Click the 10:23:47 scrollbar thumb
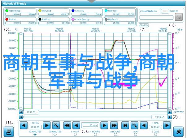The image size is (187, 138). click(x=159, y=117)
